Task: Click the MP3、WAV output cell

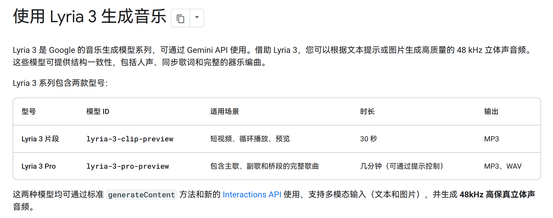Action: click(x=503, y=166)
